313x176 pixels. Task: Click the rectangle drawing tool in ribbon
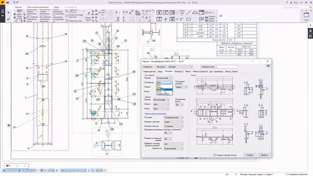[188, 19]
